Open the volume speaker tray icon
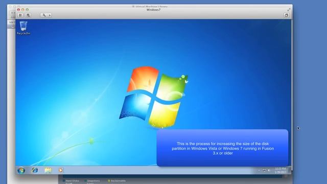The height and width of the screenshot is (184, 327). pos(269,170)
